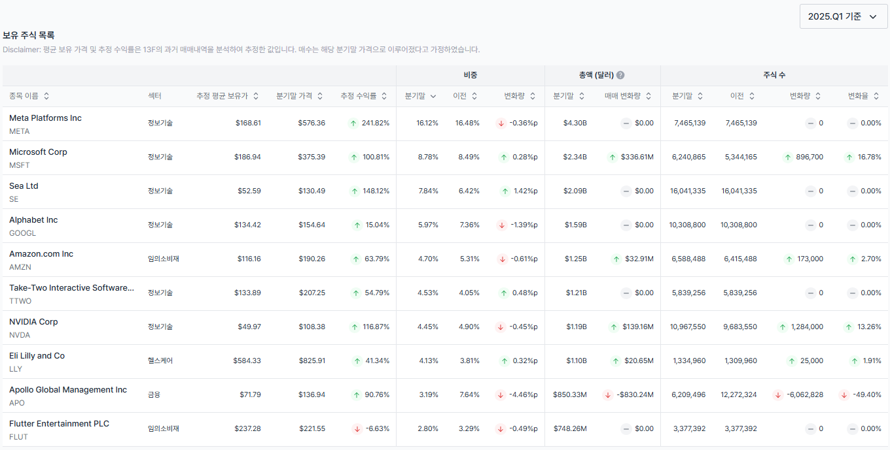Image resolution: width=890 pixels, height=450 pixels.
Task: Sort by 비중 분기말 column
Action: point(421,96)
